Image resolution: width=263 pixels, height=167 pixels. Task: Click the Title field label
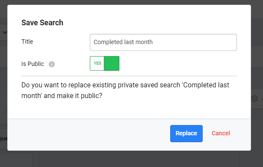pos(27,42)
